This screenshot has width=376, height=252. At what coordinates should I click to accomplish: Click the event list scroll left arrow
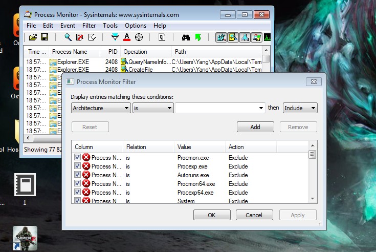[x=28, y=138]
